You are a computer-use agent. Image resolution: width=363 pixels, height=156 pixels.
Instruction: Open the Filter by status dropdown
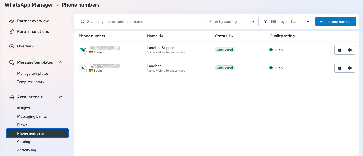coord(287,21)
